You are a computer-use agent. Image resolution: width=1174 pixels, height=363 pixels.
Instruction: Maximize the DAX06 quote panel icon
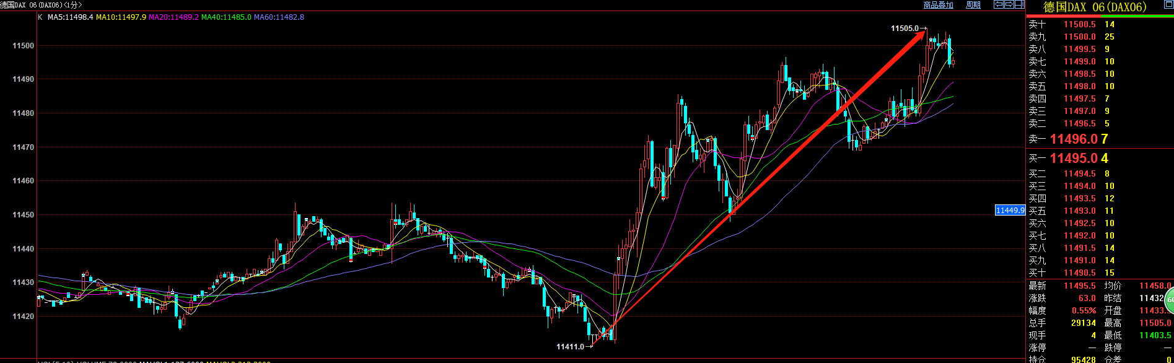click(1169, 4)
